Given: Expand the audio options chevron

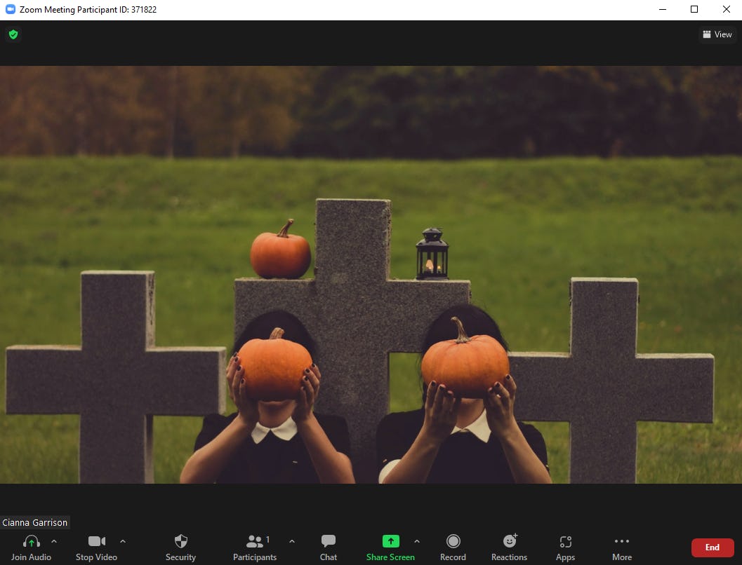Looking at the screenshot, I should [x=53, y=541].
